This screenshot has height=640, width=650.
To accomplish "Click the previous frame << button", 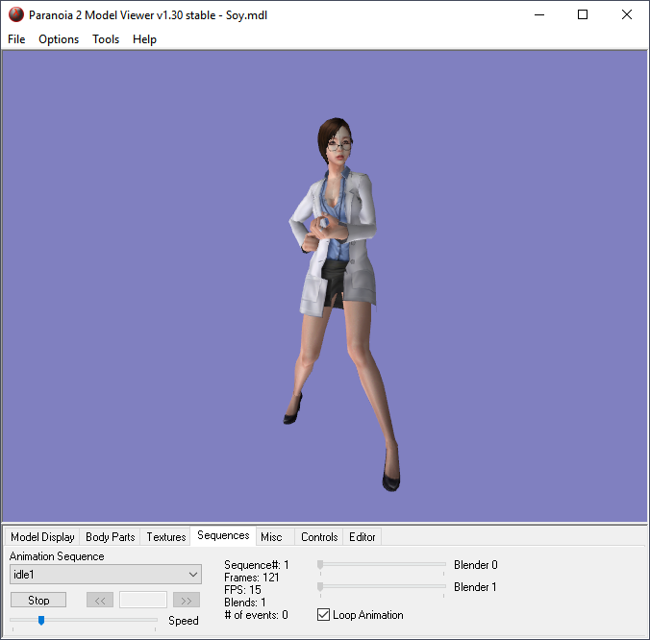I will [100, 601].
